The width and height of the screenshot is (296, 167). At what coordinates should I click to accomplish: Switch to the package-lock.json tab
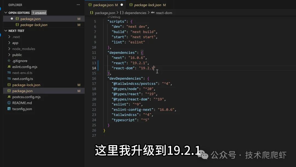coord(148,5)
